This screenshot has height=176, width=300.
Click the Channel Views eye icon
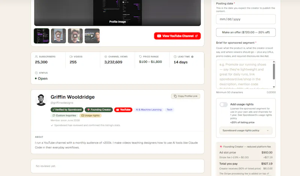pyautogui.click(x=106, y=57)
